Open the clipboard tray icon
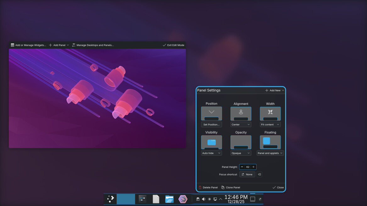 tap(198, 199)
